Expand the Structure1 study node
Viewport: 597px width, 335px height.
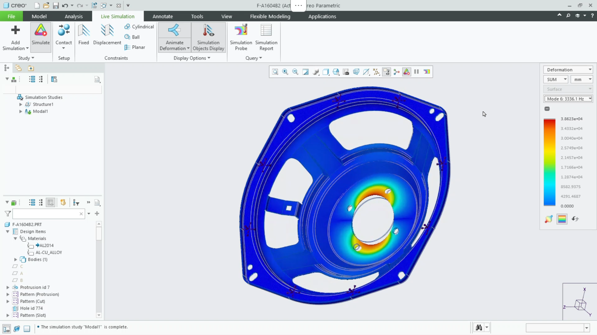pyautogui.click(x=21, y=105)
